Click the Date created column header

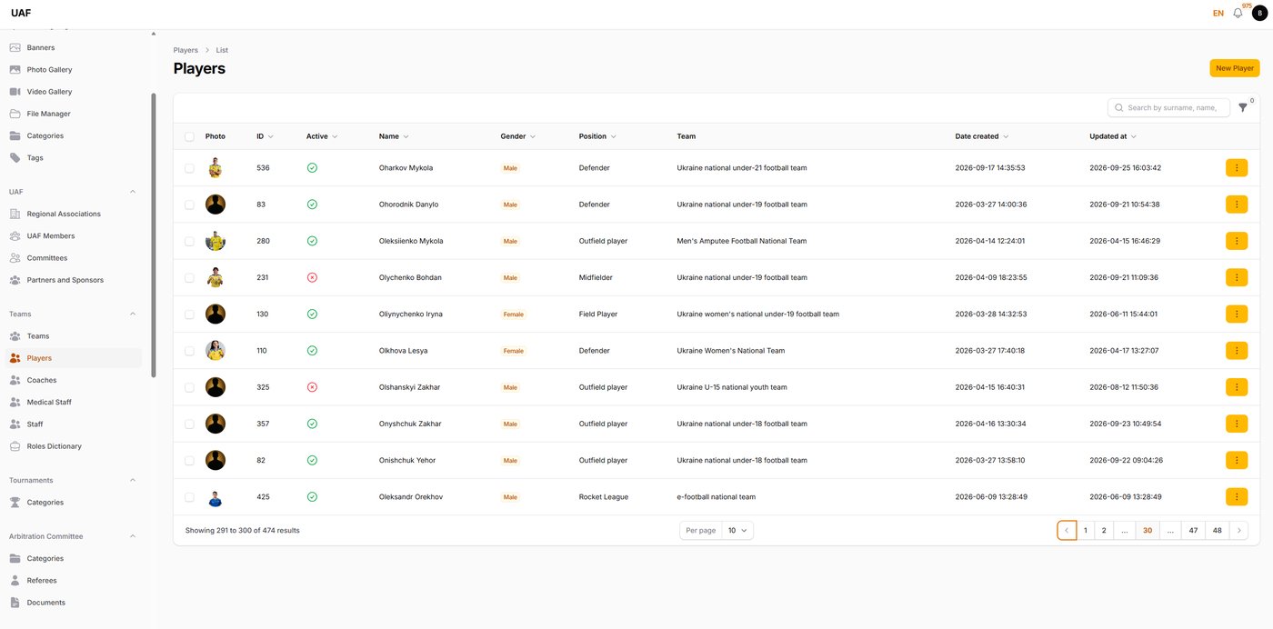tap(982, 136)
